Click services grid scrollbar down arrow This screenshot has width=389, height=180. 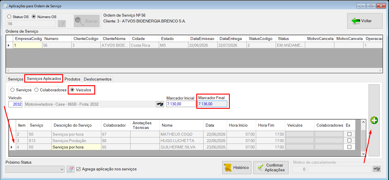(x=364, y=153)
